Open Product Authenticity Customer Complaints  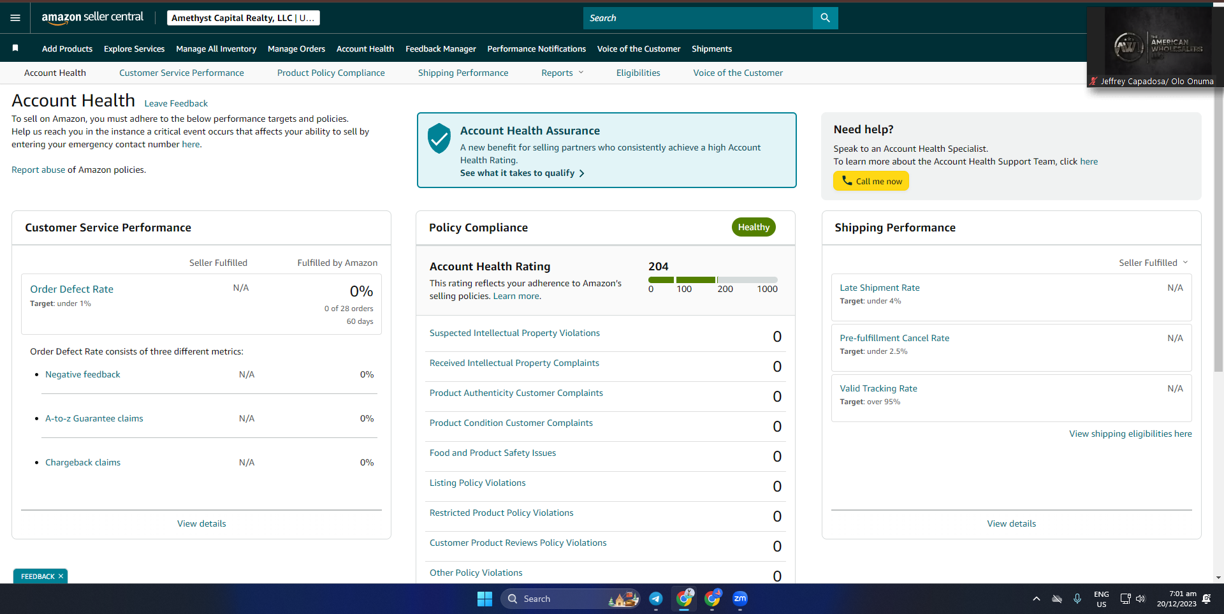(516, 393)
